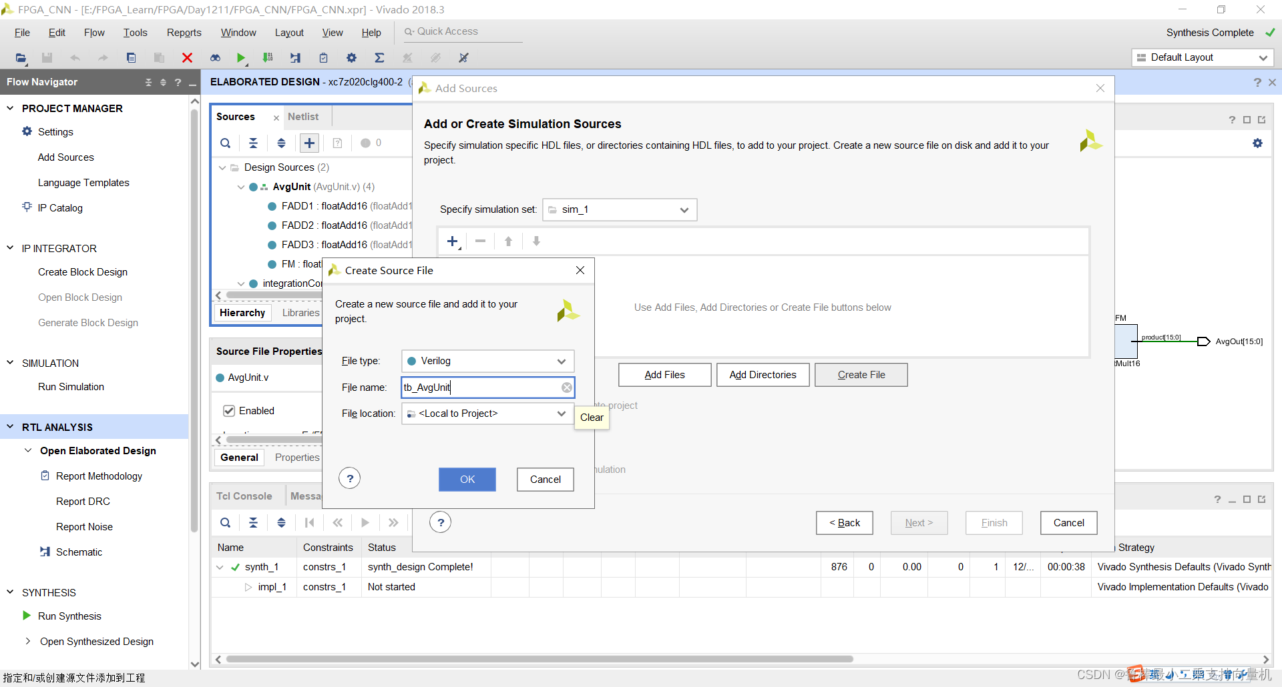Image resolution: width=1282 pixels, height=687 pixels.
Task: Click the Report Methodology icon
Action: point(45,476)
